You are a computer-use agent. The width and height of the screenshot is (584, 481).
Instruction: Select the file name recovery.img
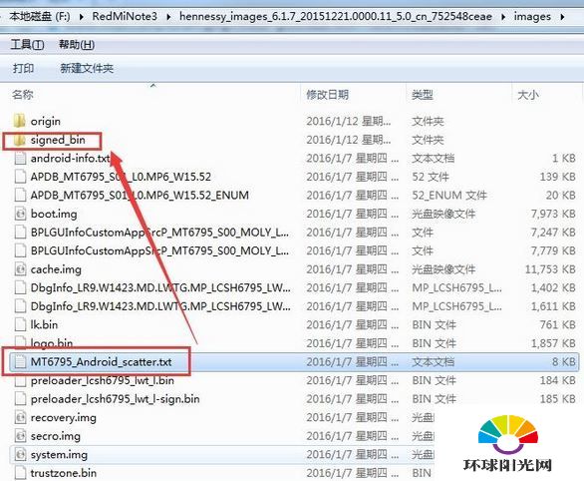tap(64, 417)
